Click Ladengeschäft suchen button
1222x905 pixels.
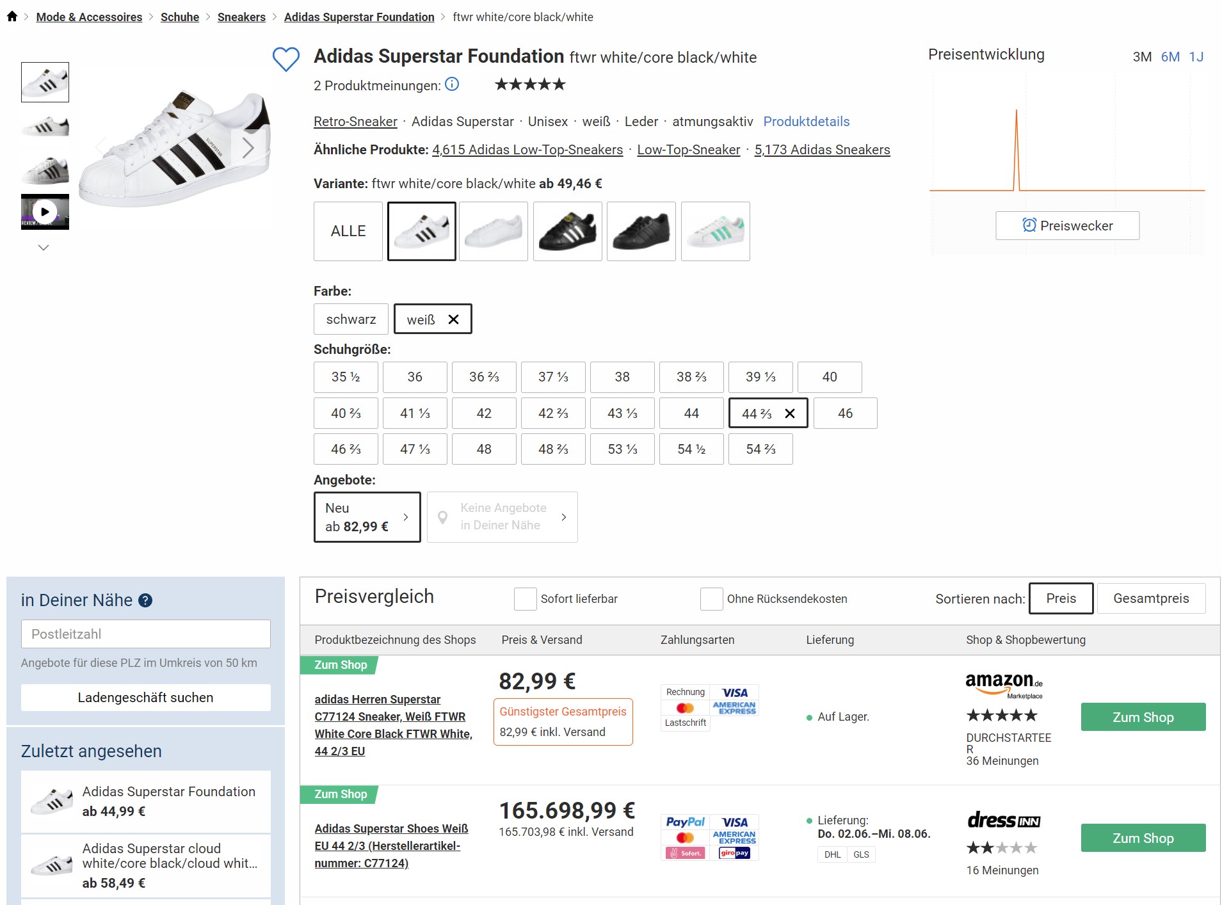point(145,698)
